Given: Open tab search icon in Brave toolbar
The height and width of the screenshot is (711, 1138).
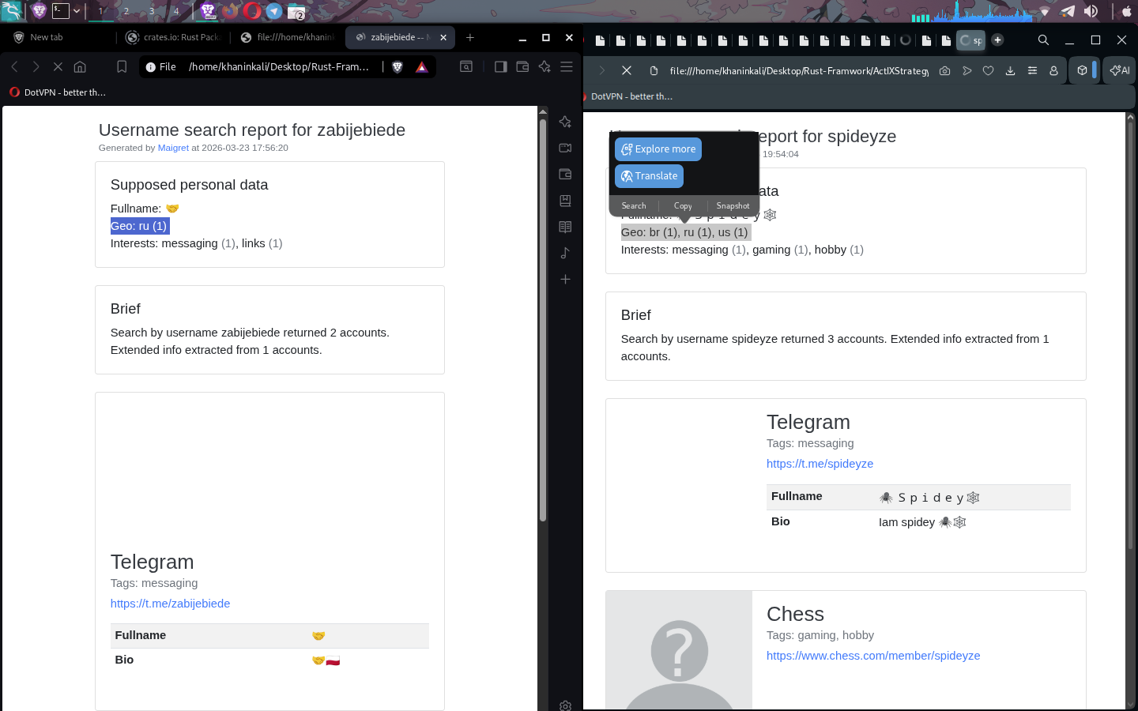Looking at the screenshot, I should 466,67.
